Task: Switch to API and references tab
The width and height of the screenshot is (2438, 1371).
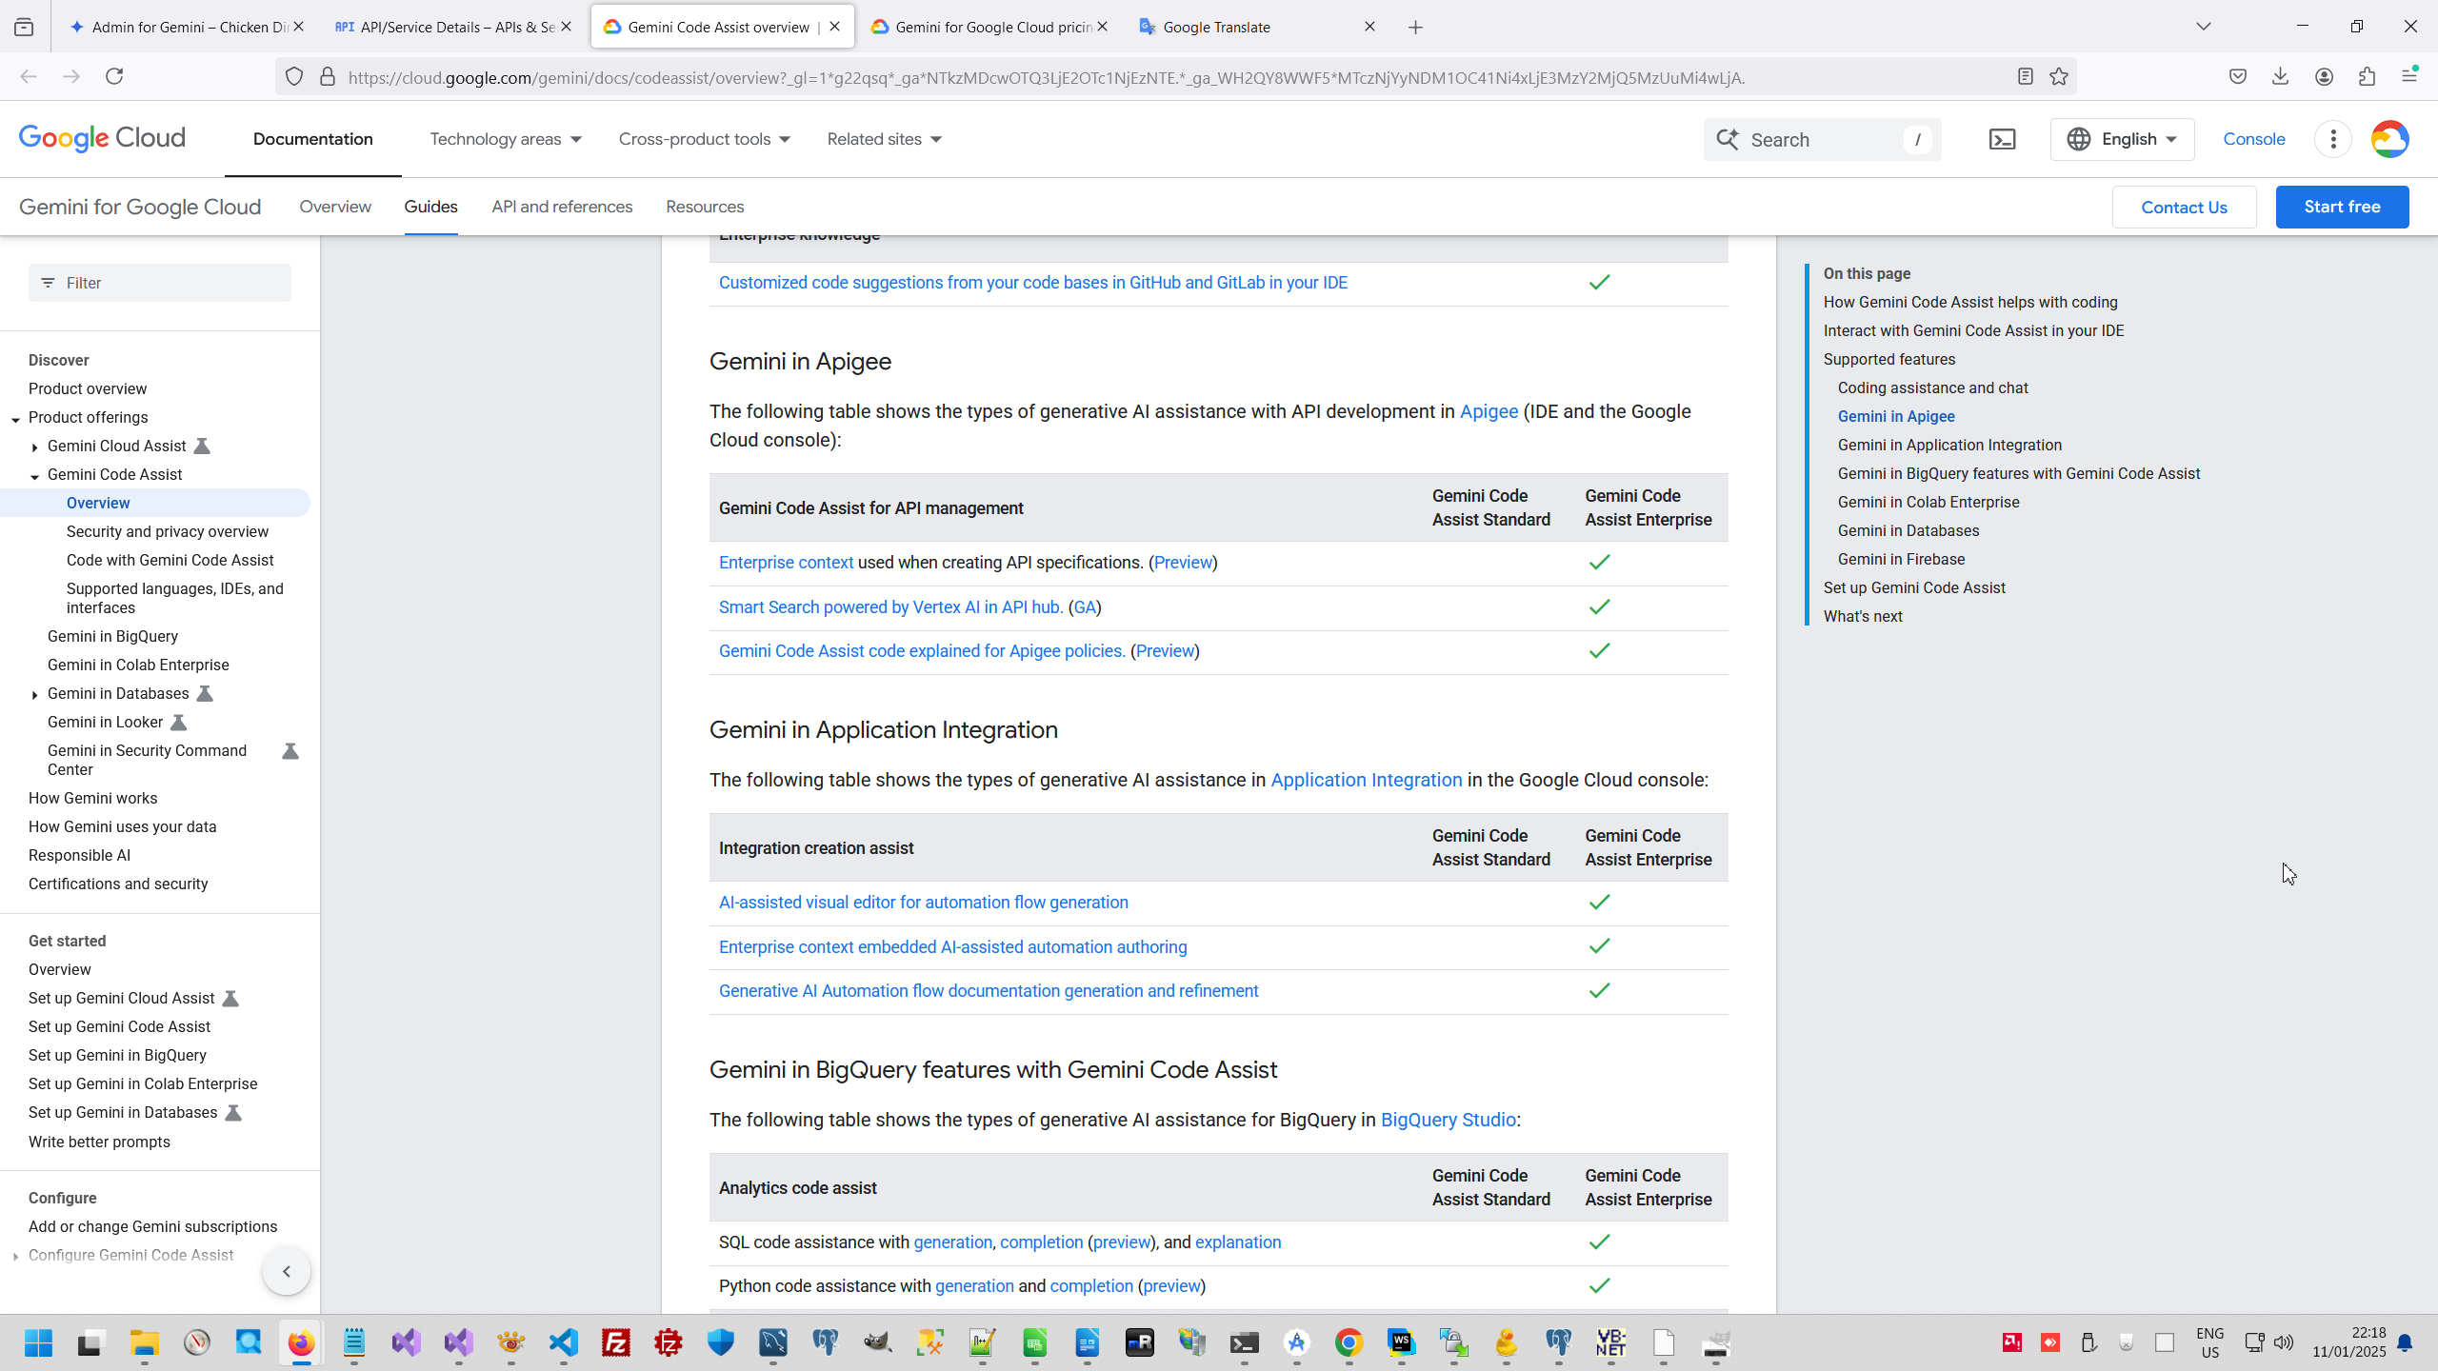Action: [x=562, y=207]
